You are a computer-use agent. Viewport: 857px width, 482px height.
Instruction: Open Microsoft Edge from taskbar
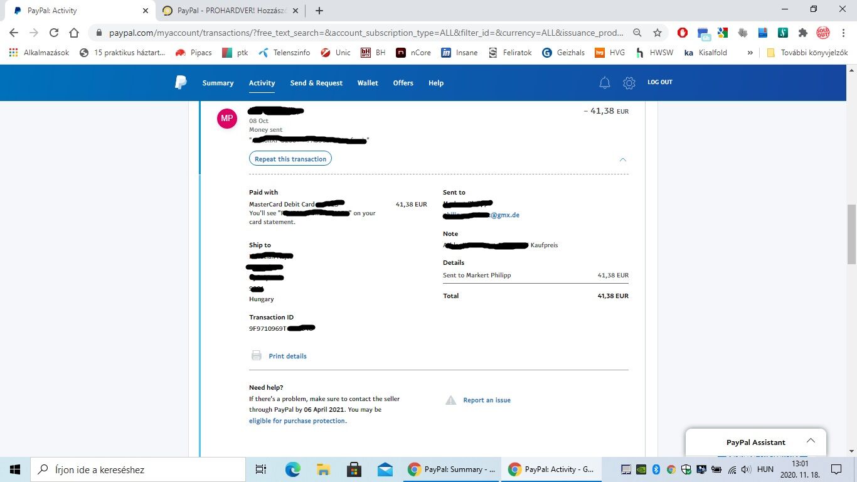pyautogui.click(x=293, y=469)
